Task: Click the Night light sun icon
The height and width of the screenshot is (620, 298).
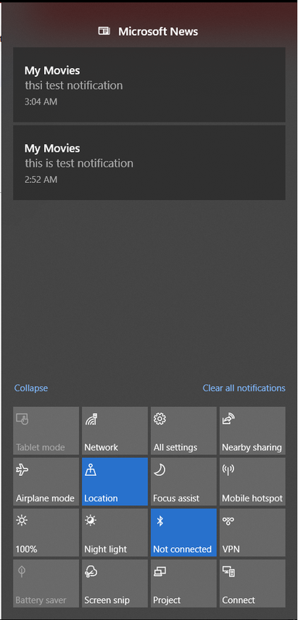Action: (x=91, y=521)
